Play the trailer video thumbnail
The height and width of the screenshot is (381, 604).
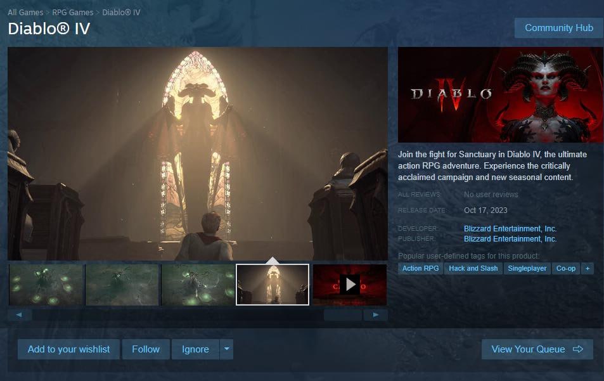(350, 284)
